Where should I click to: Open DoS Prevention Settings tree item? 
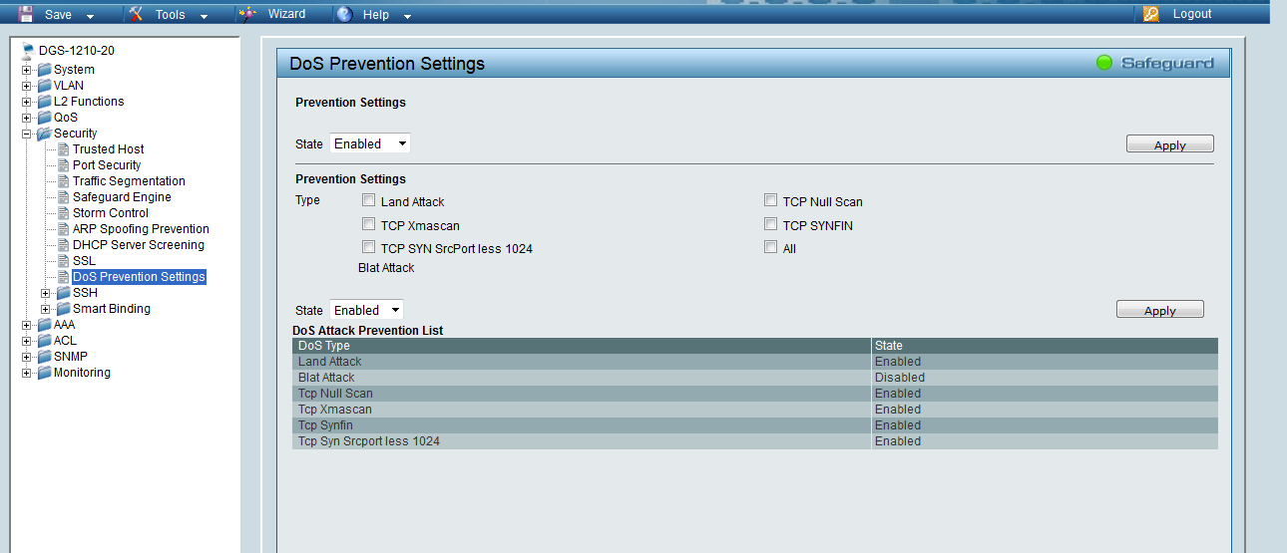pyautogui.click(x=139, y=277)
